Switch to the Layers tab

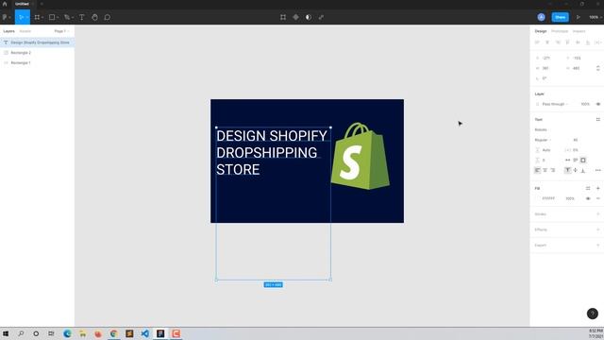pyautogui.click(x=8, y=31)
